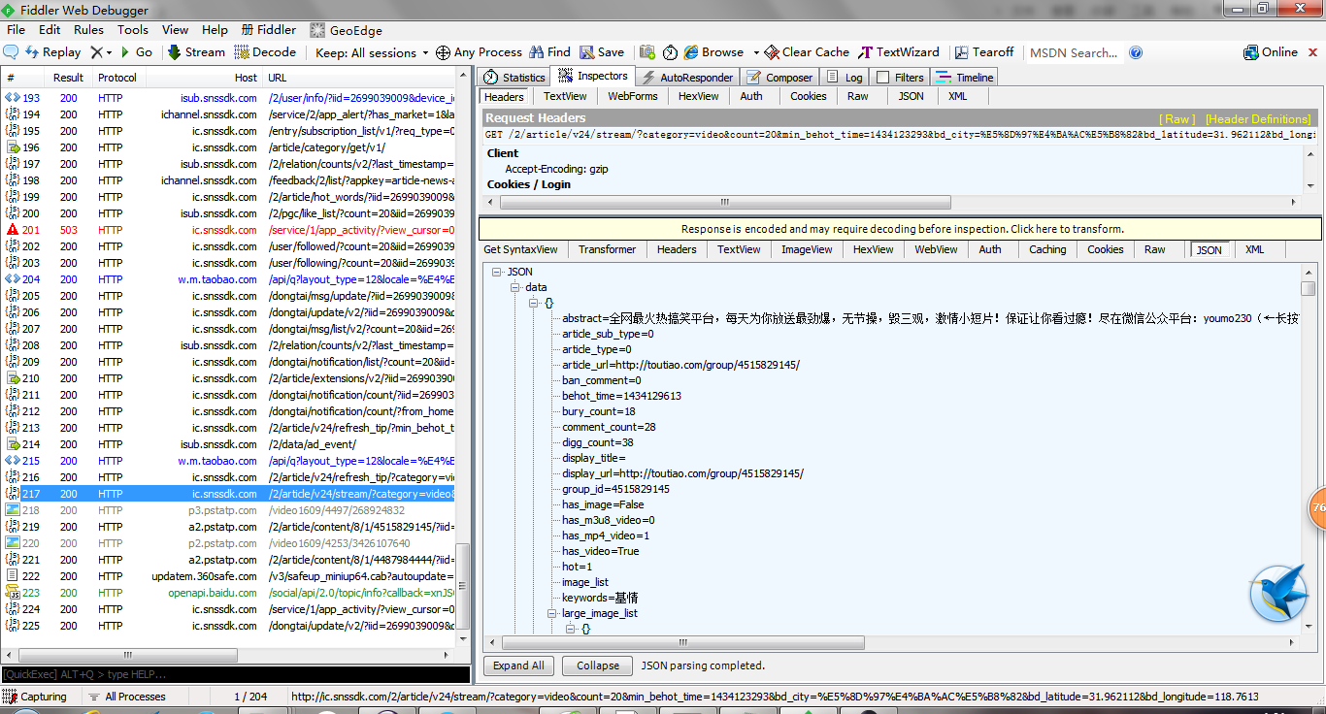Select session 222 updatem.360safe.com
The height and width of the screenshot is (714, 1326).
click(229, 576)
